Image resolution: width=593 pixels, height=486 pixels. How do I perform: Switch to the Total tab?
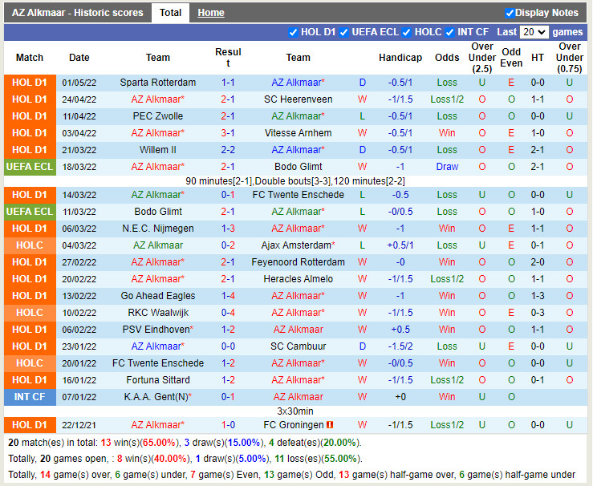pos(170,13)
